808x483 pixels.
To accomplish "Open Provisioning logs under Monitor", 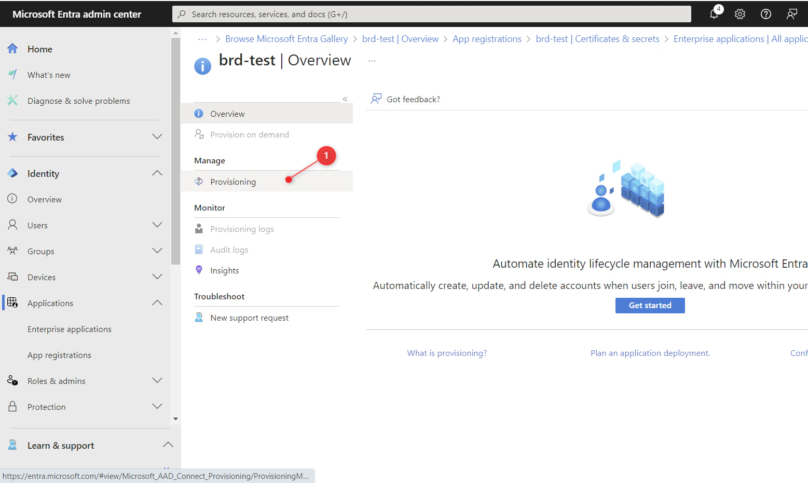I will (x=267, y=229).
